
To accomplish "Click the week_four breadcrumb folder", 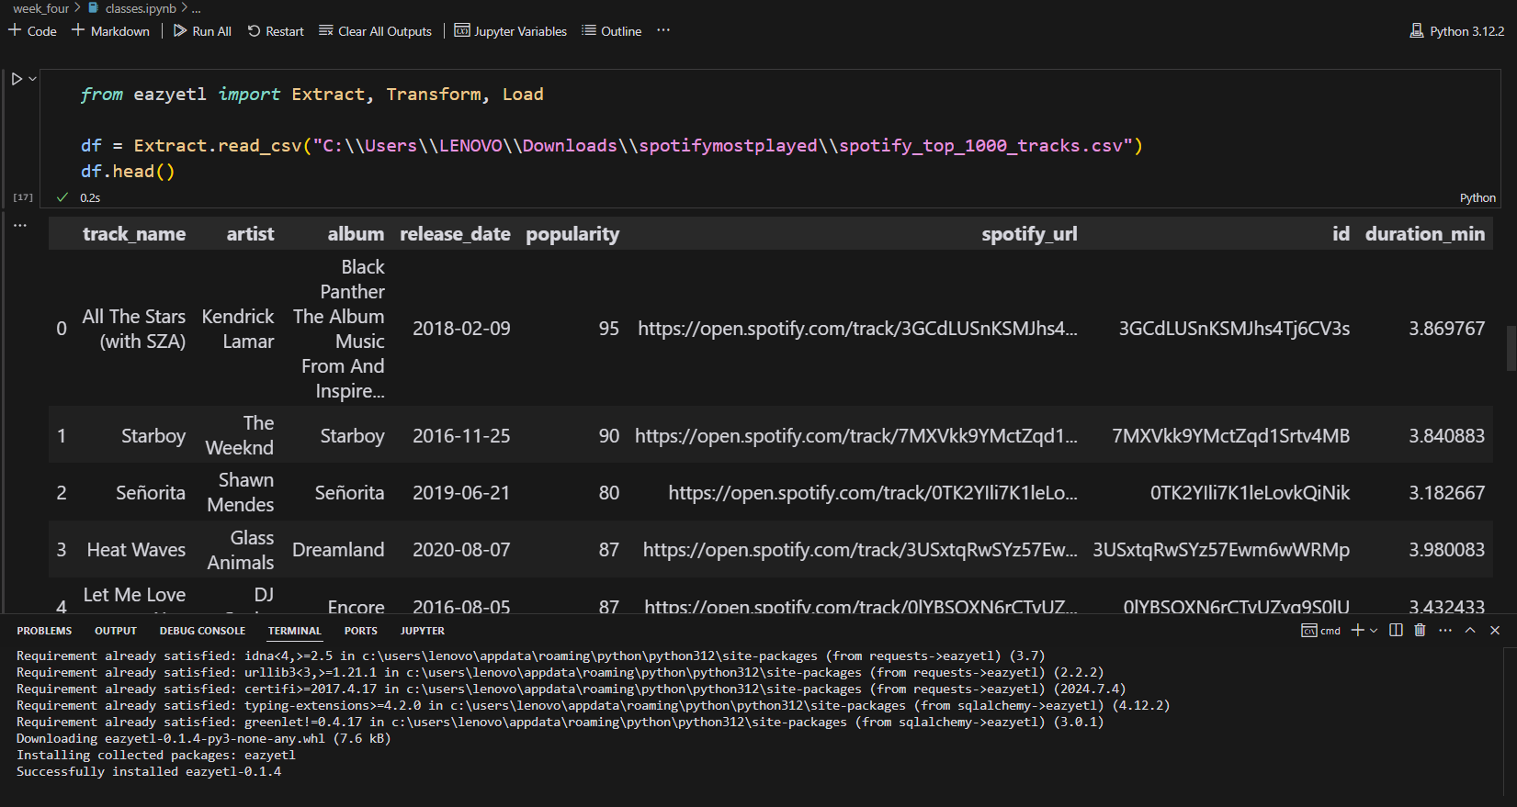I will pyautogui.click(x=40, y=8).
